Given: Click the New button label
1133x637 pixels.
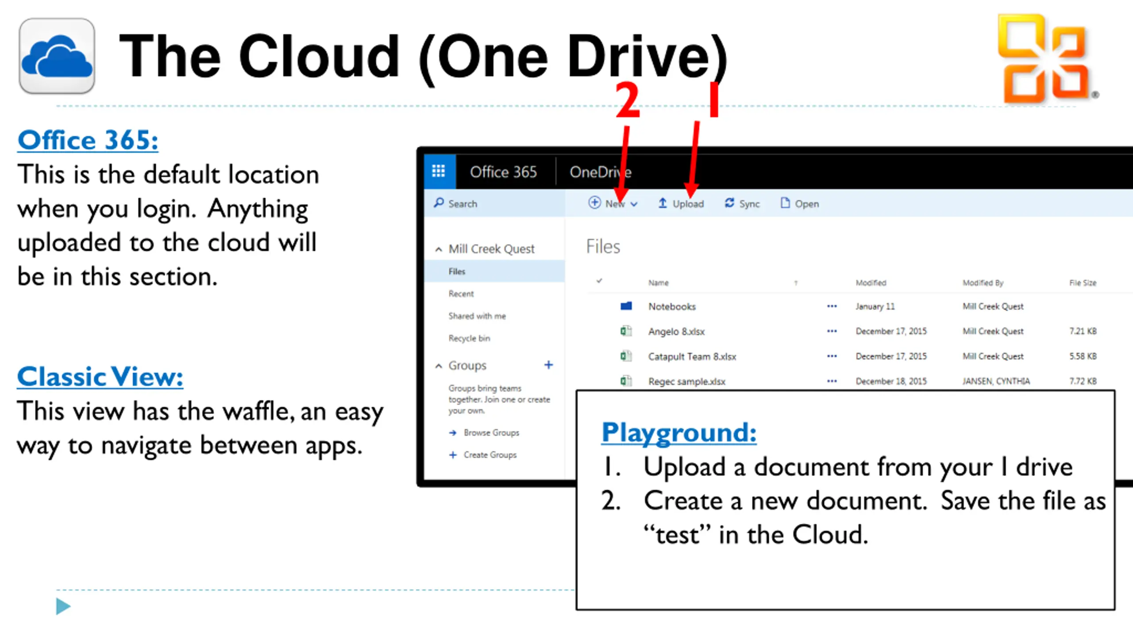Looking at the screenshot, I should (x=615, y=204).
